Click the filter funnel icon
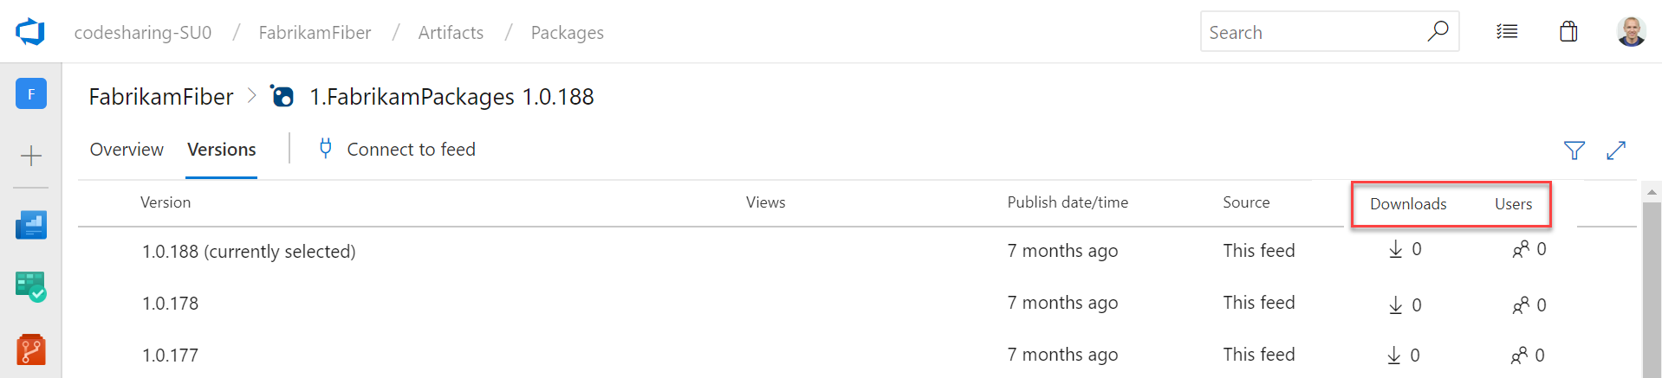Screen dimensions: 1662x378 click(1574, 151)
